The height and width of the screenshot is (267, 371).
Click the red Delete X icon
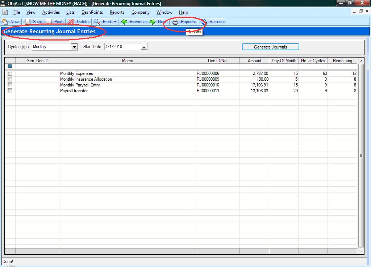pyautogui.click(x=71, y=22)
